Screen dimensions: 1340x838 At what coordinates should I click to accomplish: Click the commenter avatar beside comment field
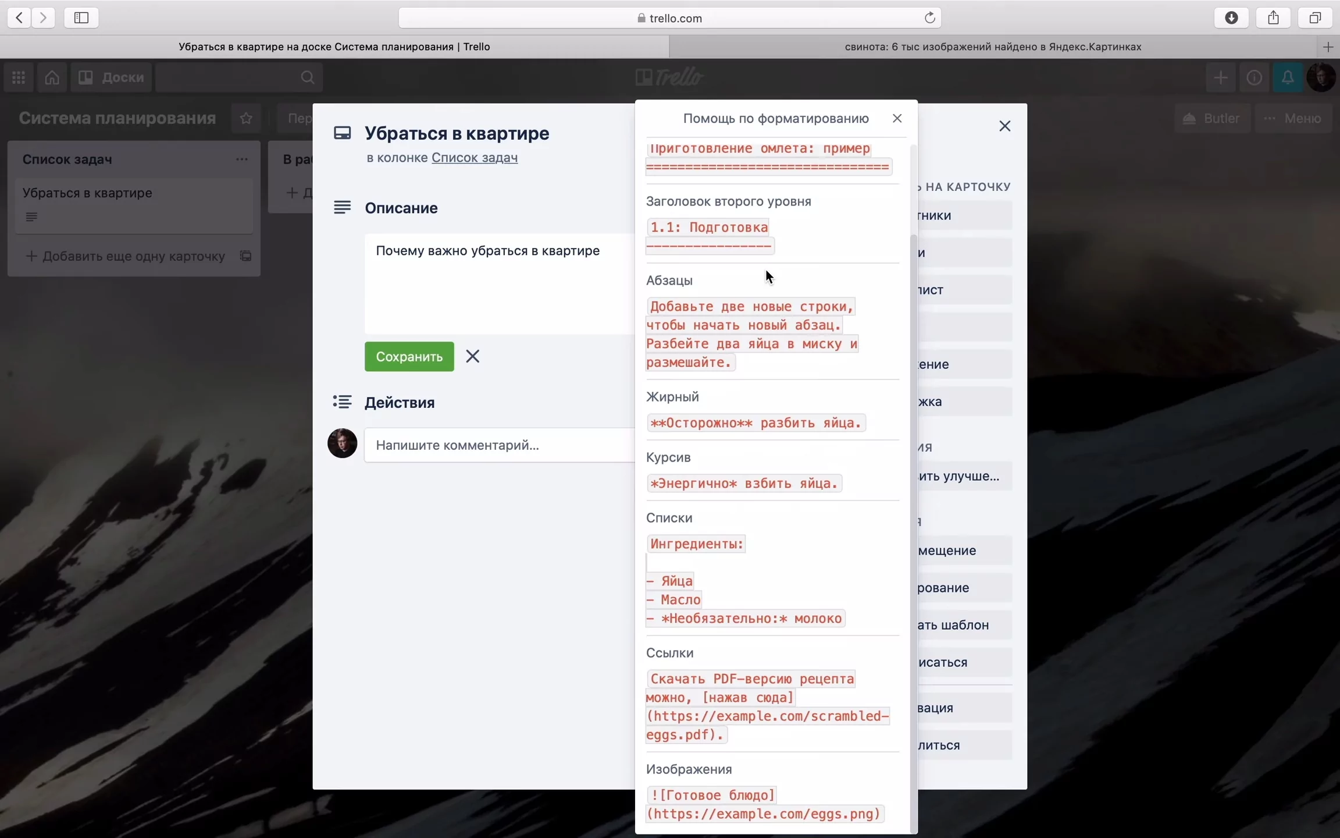(x=342, y=443)
